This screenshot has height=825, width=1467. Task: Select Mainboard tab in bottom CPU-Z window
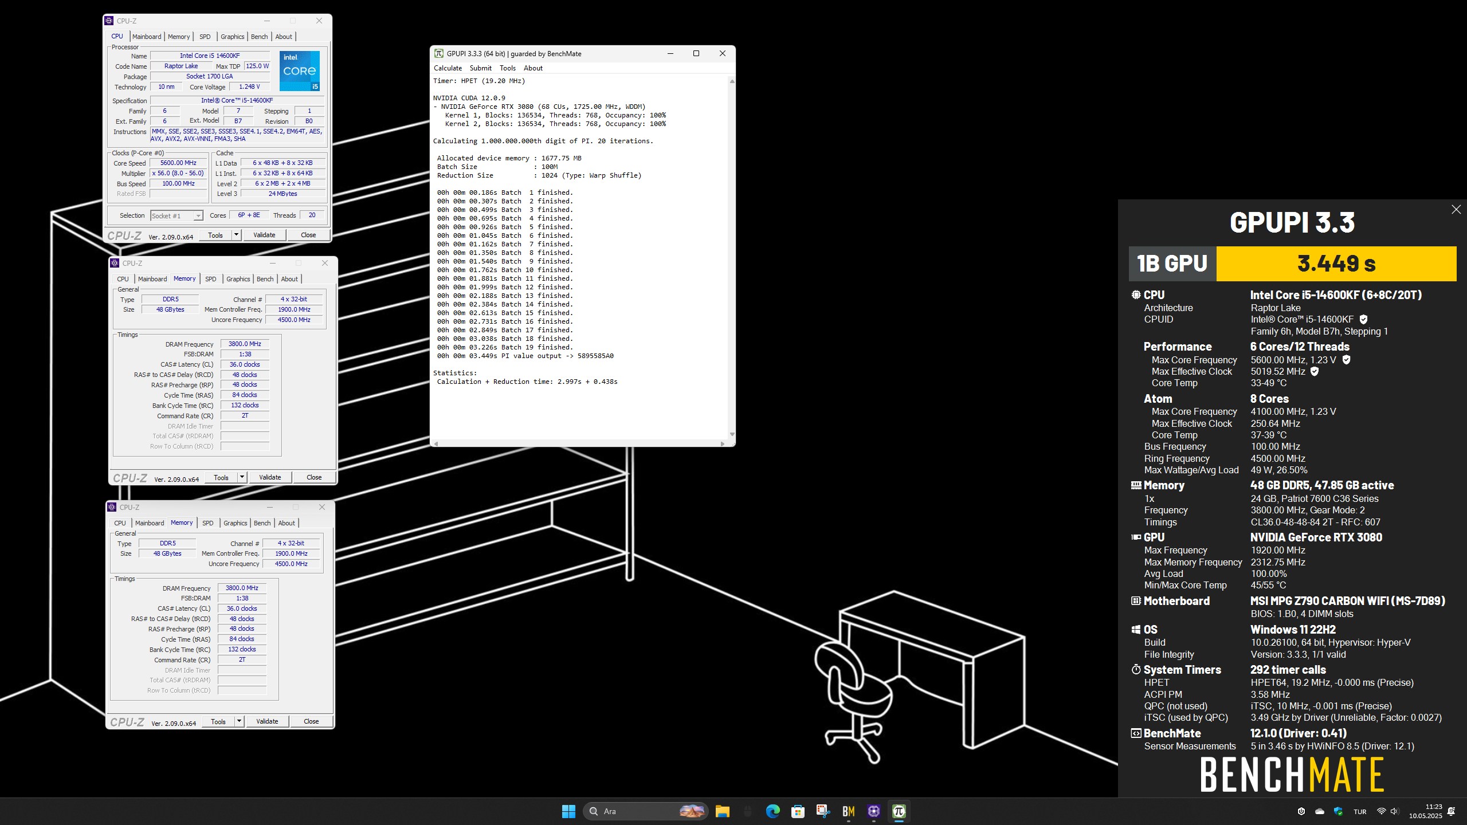[150, 523]
